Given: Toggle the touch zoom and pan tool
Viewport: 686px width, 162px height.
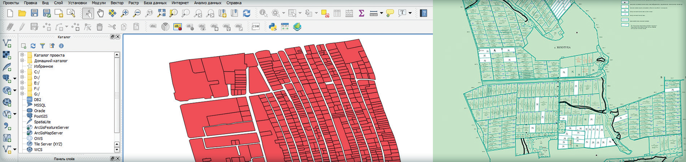Looking at the screenshot, I should [88, 13].
